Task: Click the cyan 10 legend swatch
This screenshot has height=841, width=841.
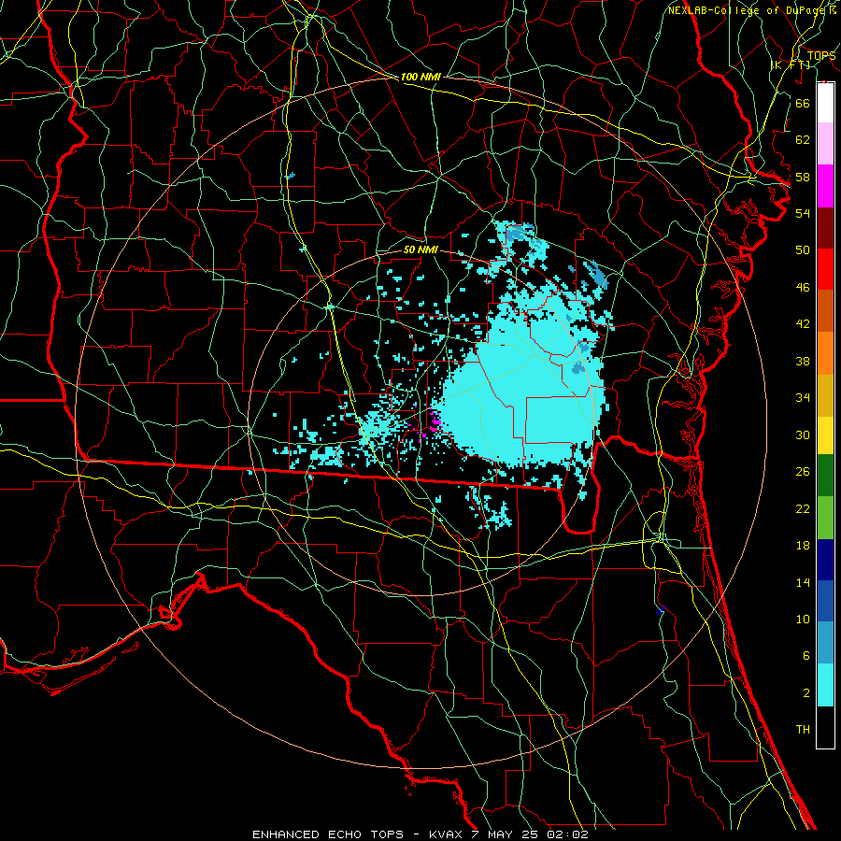Action: [825, 685]
